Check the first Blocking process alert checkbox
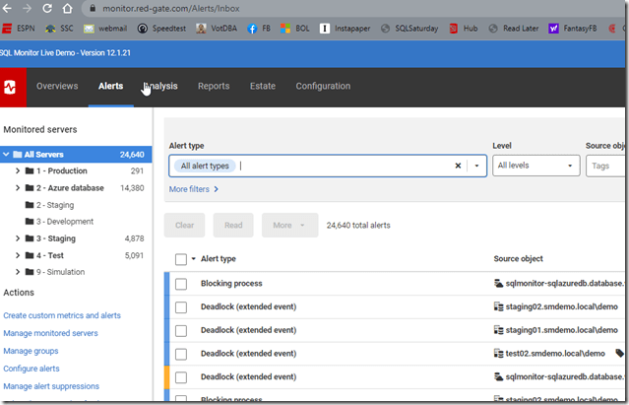This screenshot has height=405, width=629. 180,284
